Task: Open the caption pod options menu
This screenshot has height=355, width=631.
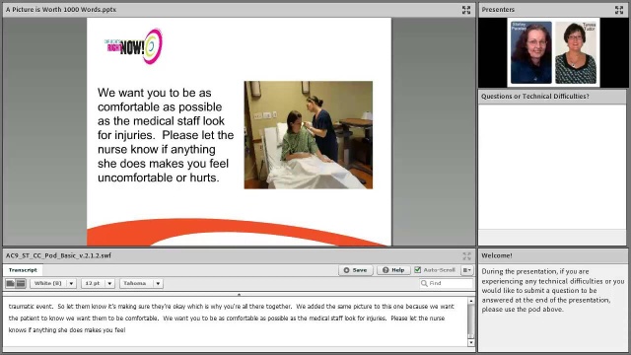Action: click(466, 270)
